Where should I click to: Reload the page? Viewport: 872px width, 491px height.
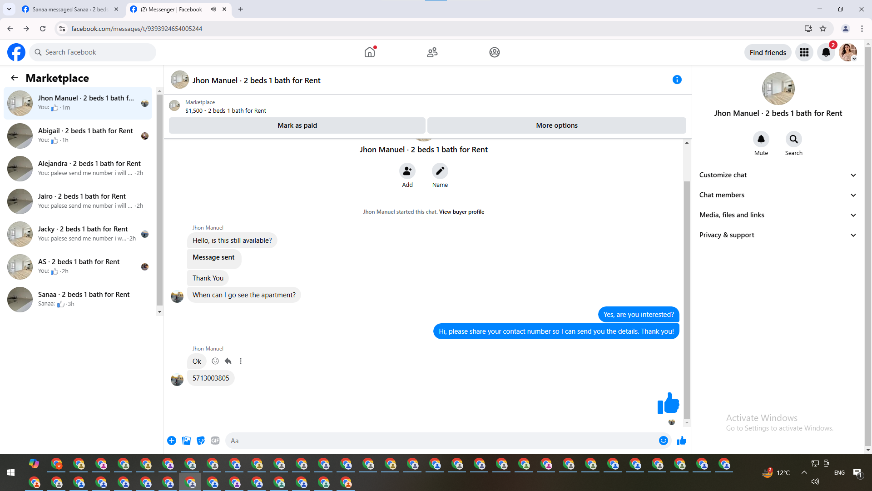click(x=43, y=29)
